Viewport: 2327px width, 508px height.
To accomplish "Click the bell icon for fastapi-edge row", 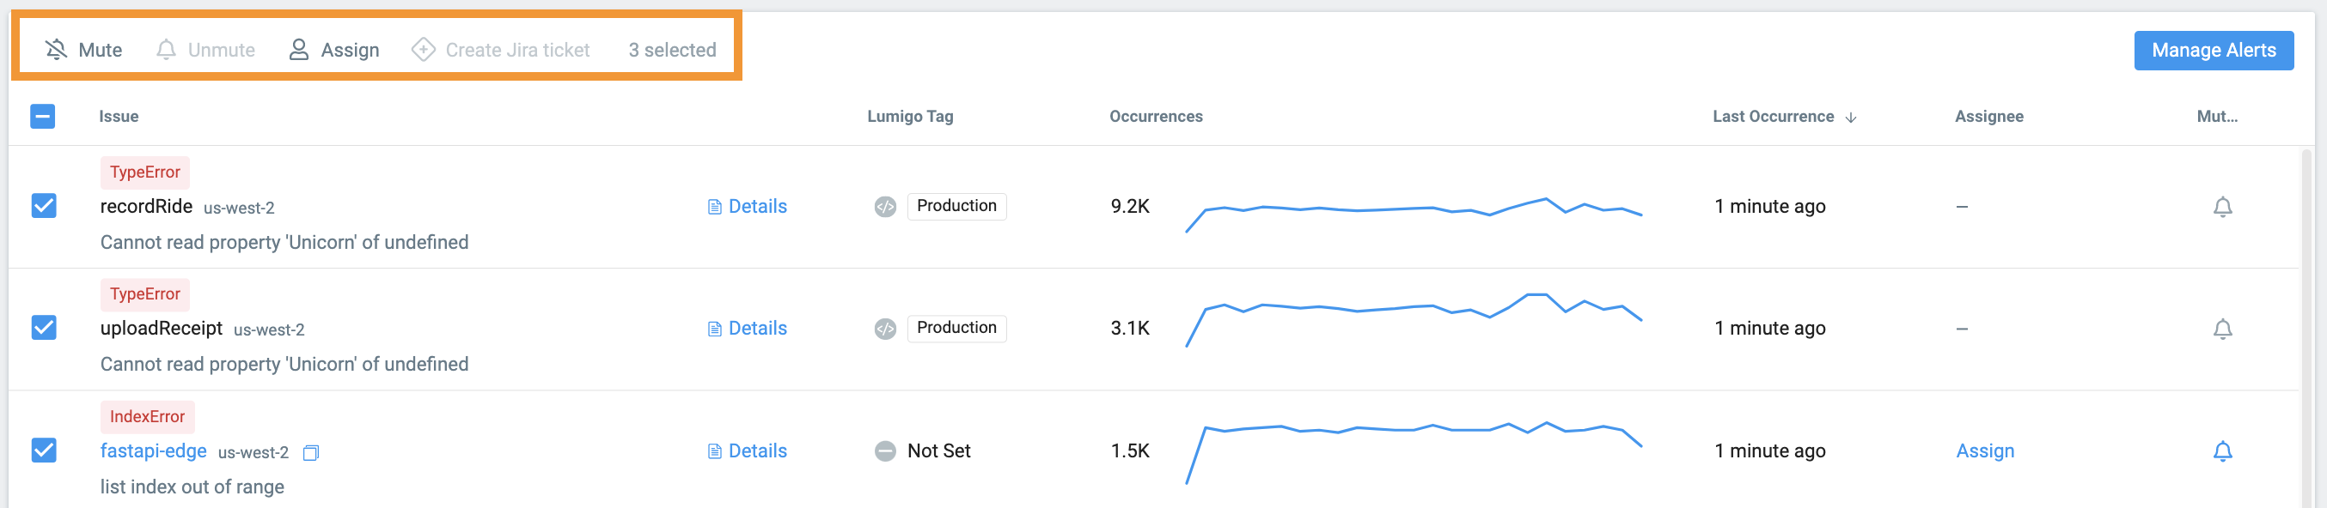I will (x=2222, y=451).
